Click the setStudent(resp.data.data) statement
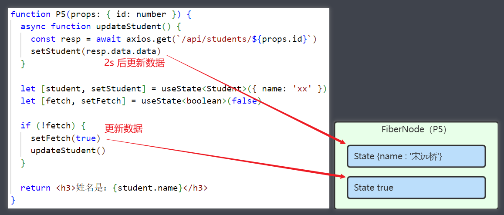504x215 pixels. pyautogui.click(x=96, y=51)
